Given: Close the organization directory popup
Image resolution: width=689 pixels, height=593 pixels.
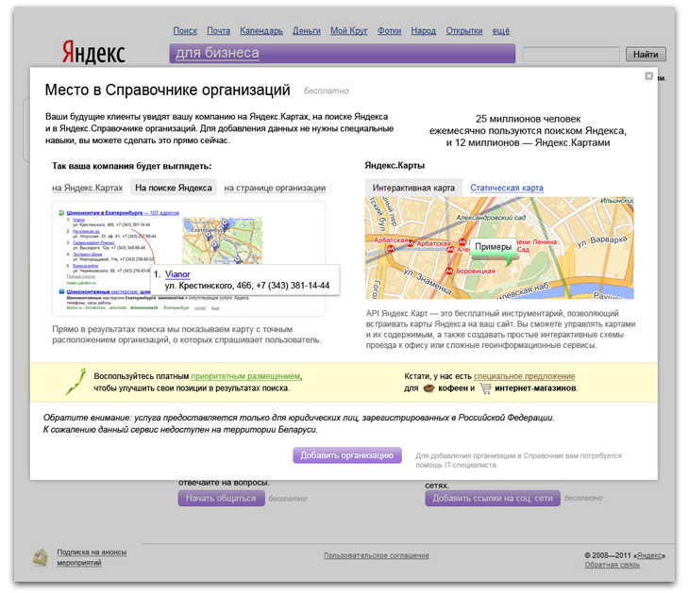Looking at the screenshot, I should point(648,76).
